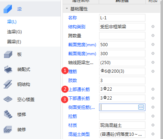Click the ellipsis button in 侧面受扭筋 field
Screen dimensions: 163x139
tap(141, 107)
